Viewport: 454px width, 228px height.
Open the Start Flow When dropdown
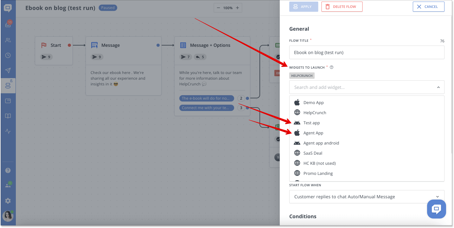coord(367,197)
